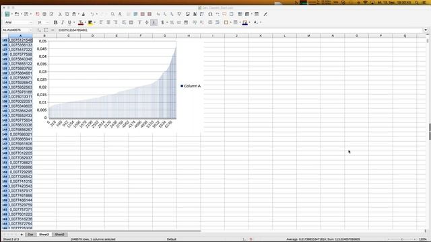Open the Font Size dropdown

[48, 22]
